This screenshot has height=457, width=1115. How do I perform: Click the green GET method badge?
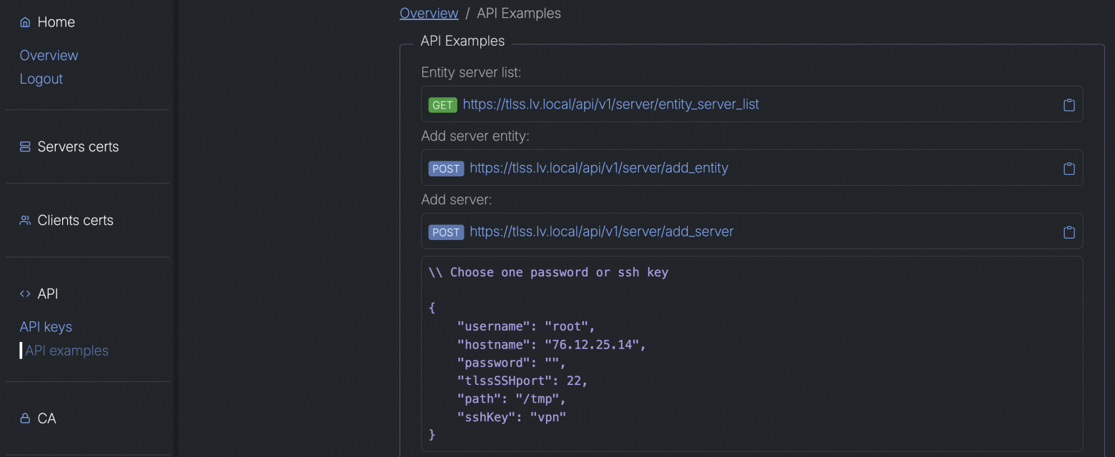[x=442, y=105]
